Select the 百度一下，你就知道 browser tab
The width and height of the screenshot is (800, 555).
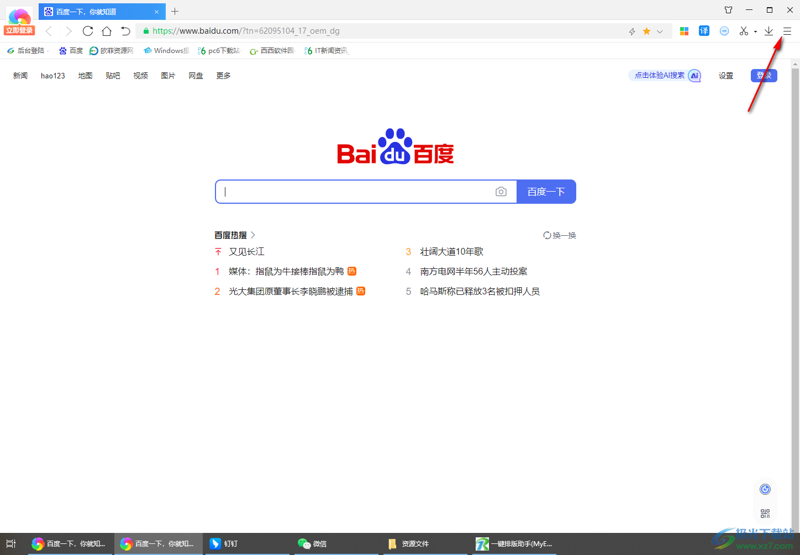click(x=102, y=12)
